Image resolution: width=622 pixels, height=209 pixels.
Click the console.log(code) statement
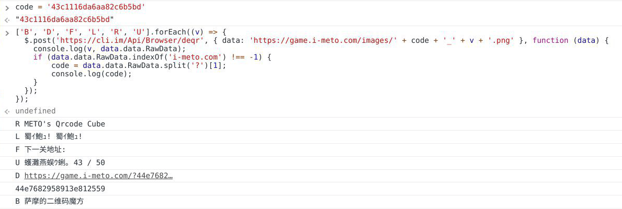click(x=91, y=74)
